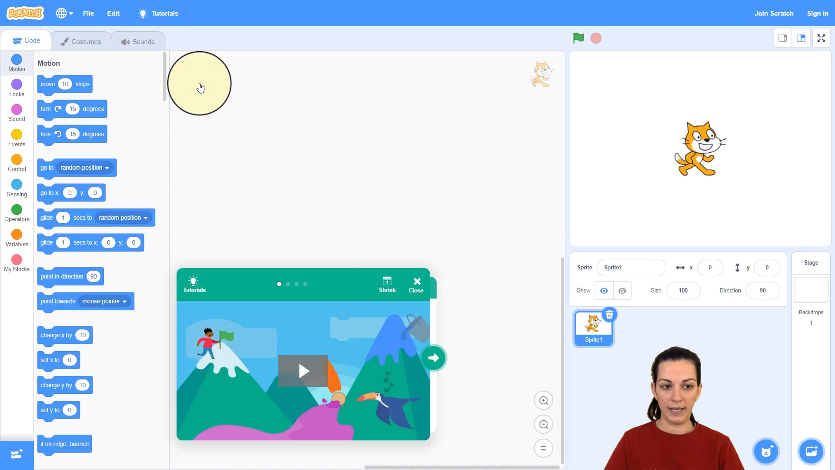Close the tutorial video popup
Screen dimensions: 835x470
(x=416, y=284)
